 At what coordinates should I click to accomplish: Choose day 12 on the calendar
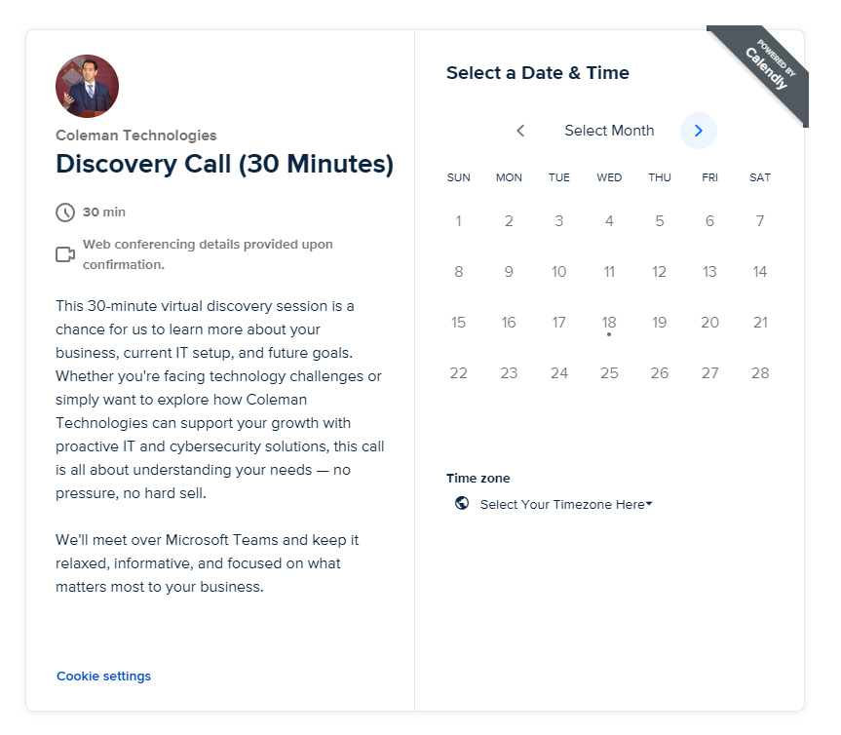pyautogui.click(x=660, y=272)
